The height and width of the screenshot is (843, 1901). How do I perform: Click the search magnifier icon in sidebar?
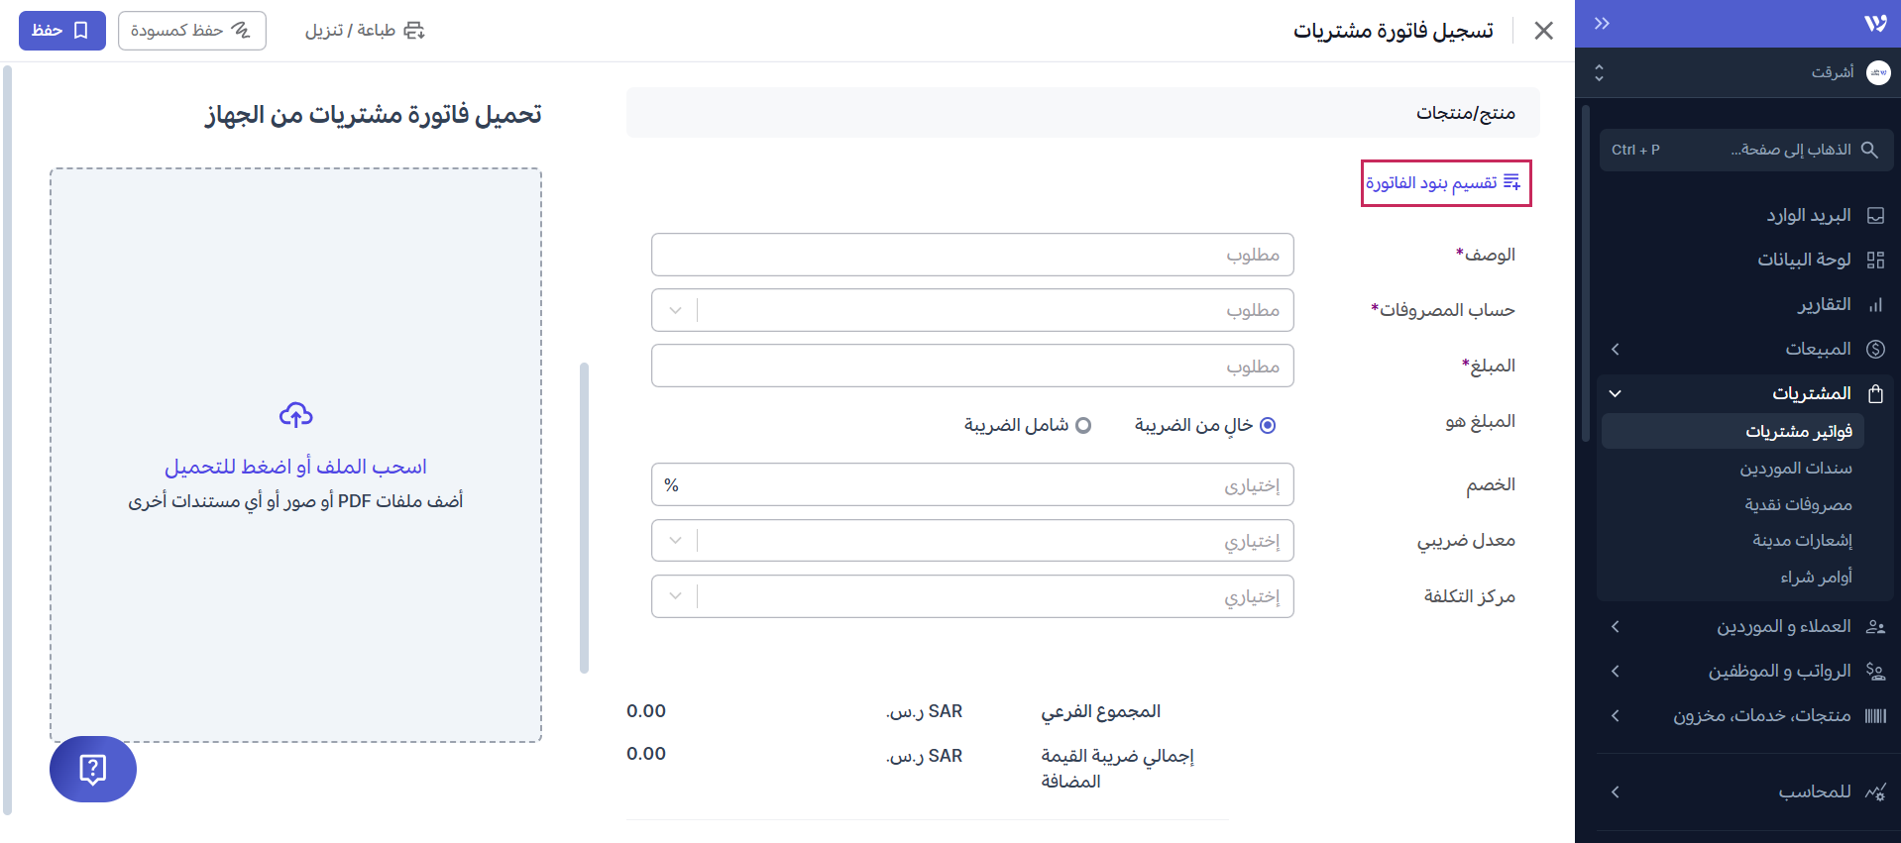pos(1869,150)
